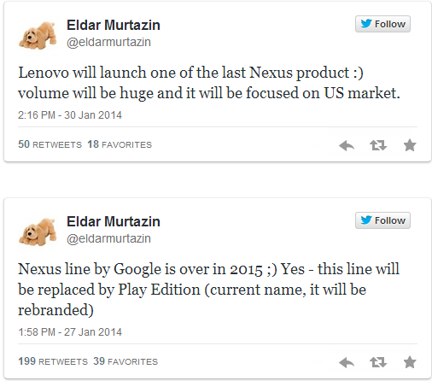Open @eldarmurtazin handle in first tweet
Image resolution: width=432 pixels, height=381 pixels.
coord(108,42)
